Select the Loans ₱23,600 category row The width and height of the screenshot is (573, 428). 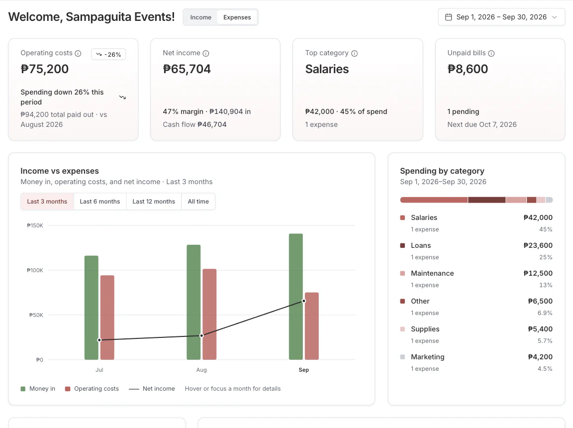click(476, 251)
